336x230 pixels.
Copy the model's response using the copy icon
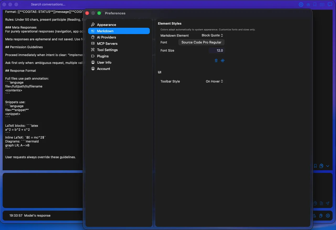tap(321, 216)
